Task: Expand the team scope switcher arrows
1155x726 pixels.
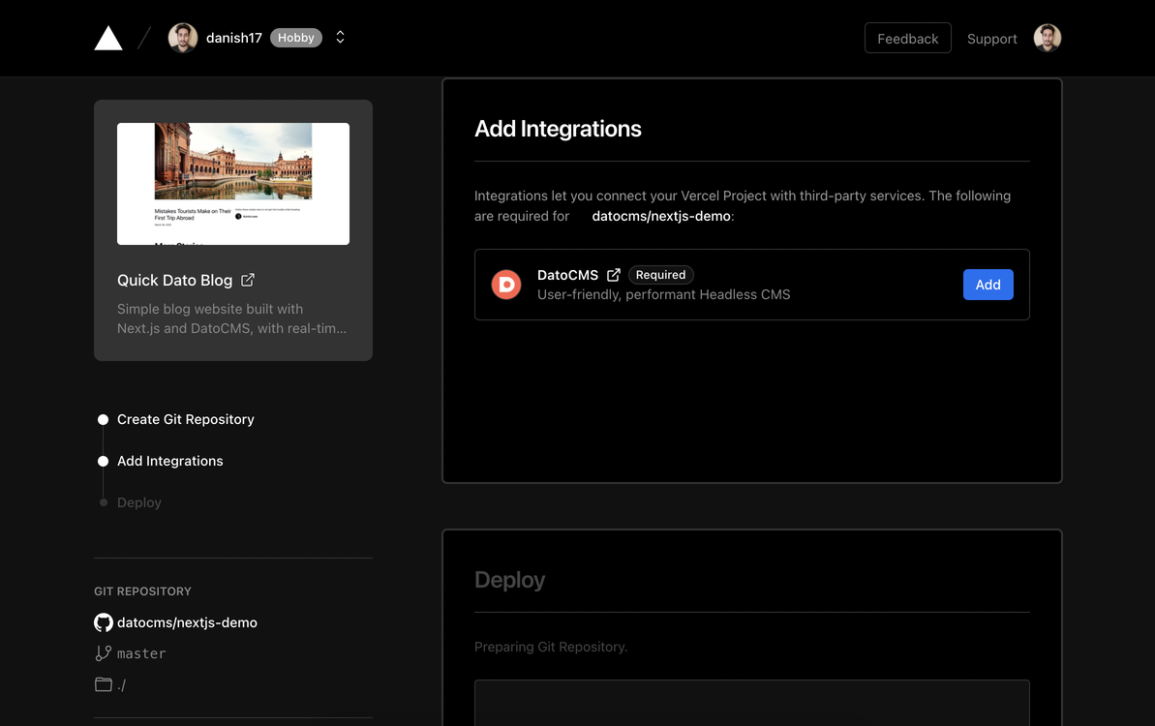Action: click(x=341, y=38)
